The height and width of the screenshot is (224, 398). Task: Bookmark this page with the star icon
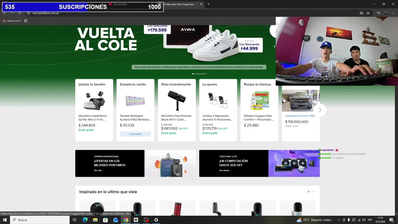[x=368, y=13]
